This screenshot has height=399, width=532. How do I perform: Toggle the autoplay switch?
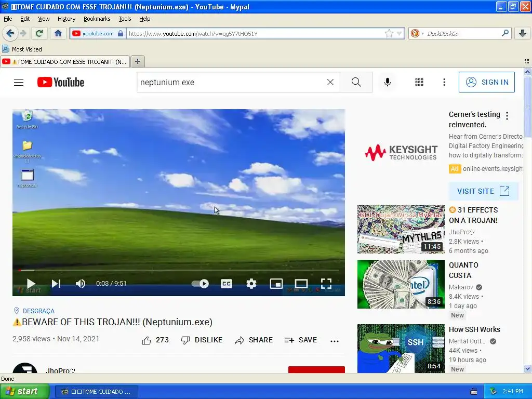(x=200, y=284)
